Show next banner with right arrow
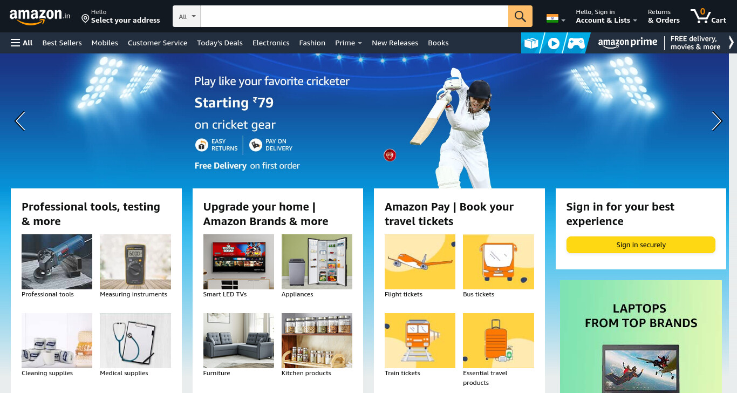The image size is (737, 393). coord(716,121)
